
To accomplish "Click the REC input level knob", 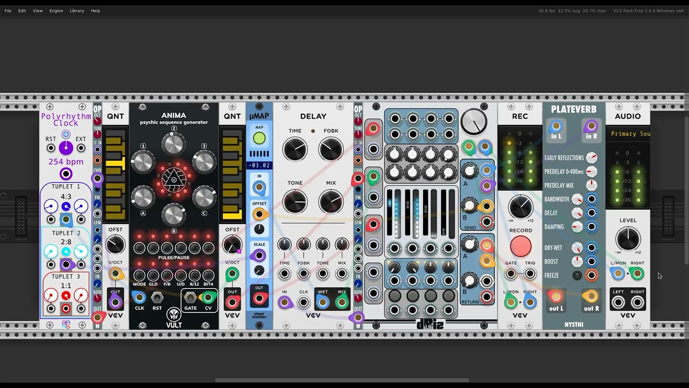I will pos(521,207).
